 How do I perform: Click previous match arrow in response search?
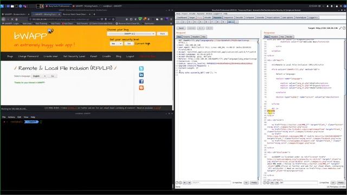pos(272,183)
